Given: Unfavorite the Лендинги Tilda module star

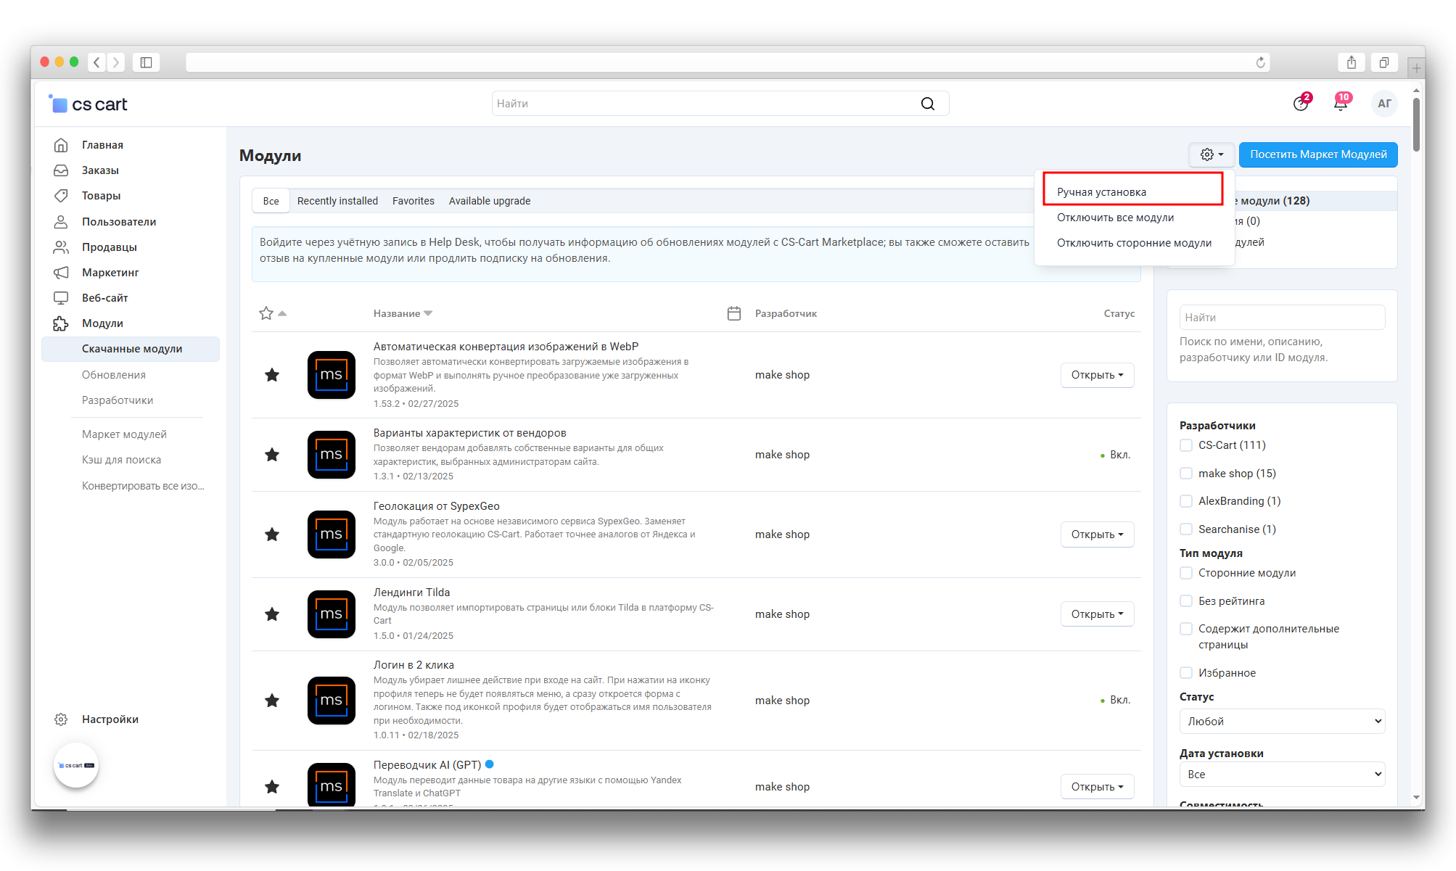Looking at the screenshot, I should [x=272, y=614].
